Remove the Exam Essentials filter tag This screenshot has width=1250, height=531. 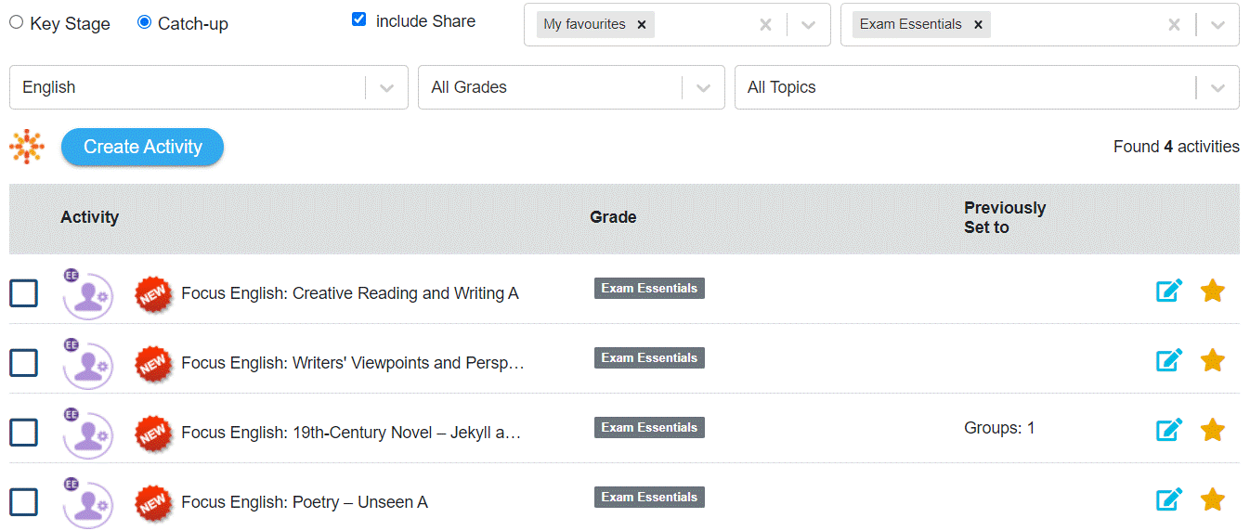tap(978, 25)
